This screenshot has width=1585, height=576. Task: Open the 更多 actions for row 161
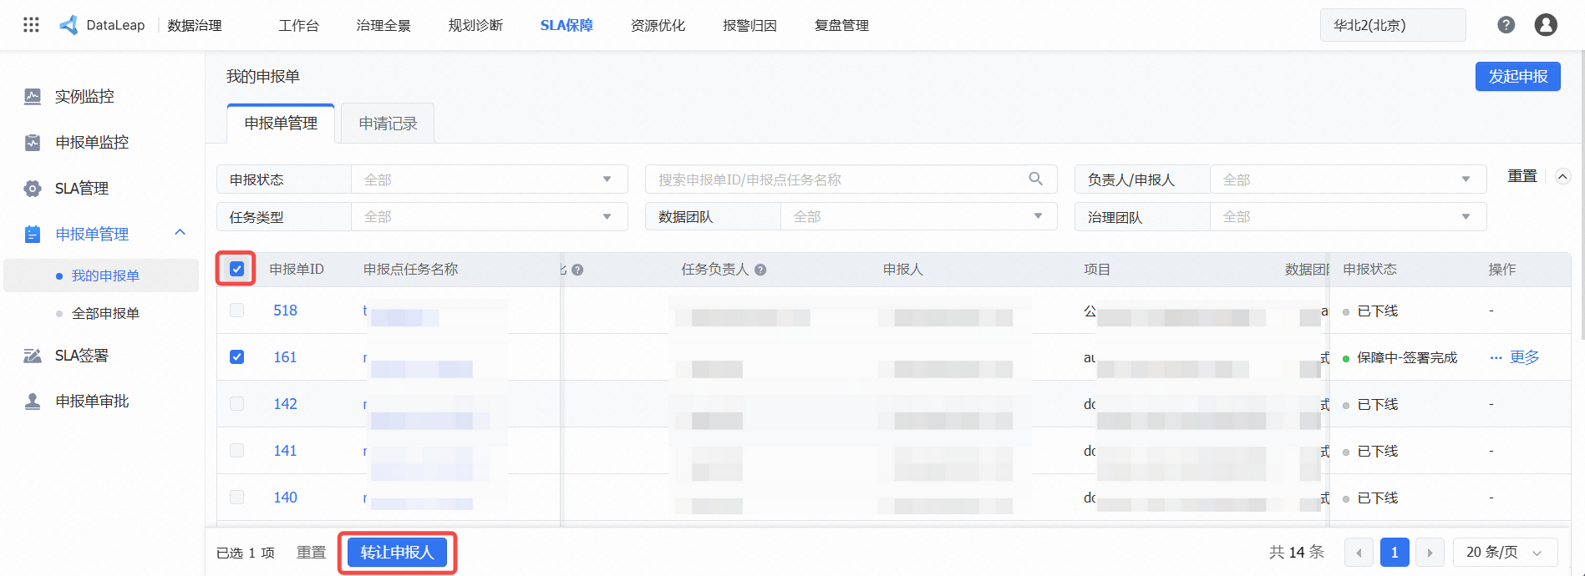click(1515, 357)
